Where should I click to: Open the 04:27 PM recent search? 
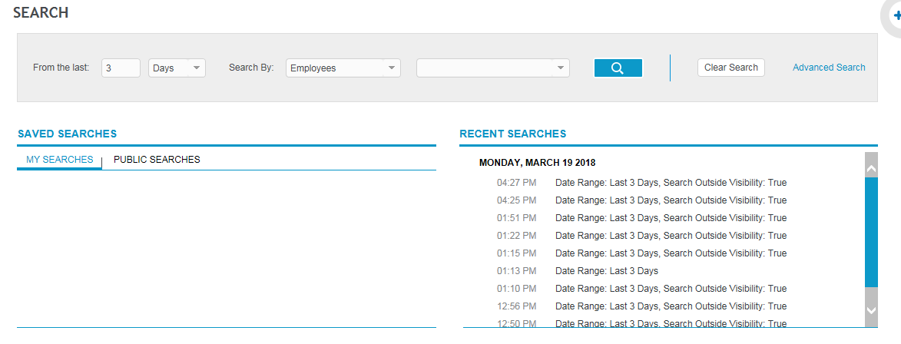(671, 183)
